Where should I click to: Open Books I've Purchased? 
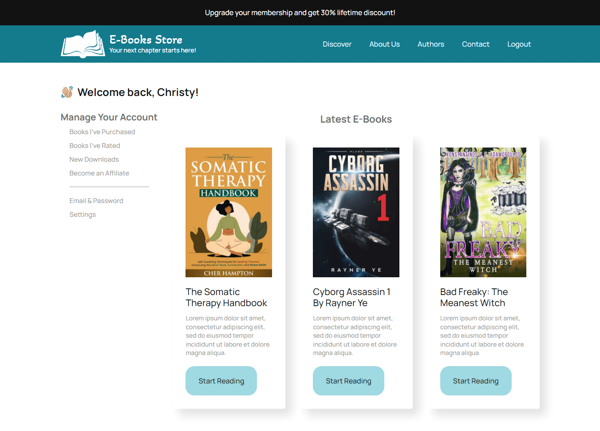pyautogui.click(x=102, y=132)
